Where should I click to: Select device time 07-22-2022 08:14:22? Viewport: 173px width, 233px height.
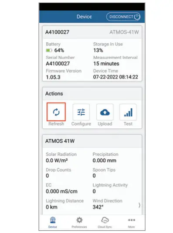click(115, 77)
